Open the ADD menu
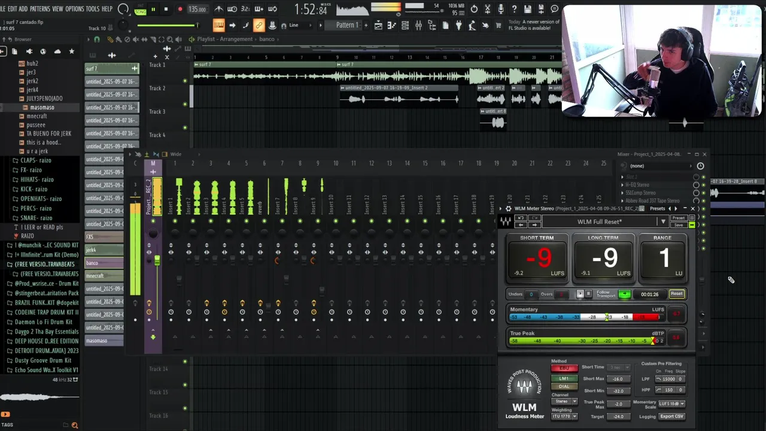Viewport: 766px width, 431px height. 23,9
